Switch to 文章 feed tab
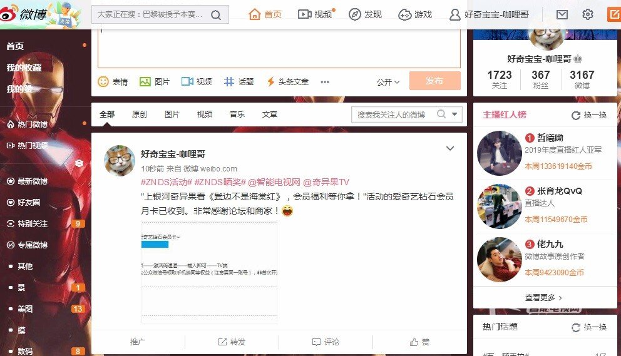The height and width of the screenshot is (356, 621). [x=269, y=114]
